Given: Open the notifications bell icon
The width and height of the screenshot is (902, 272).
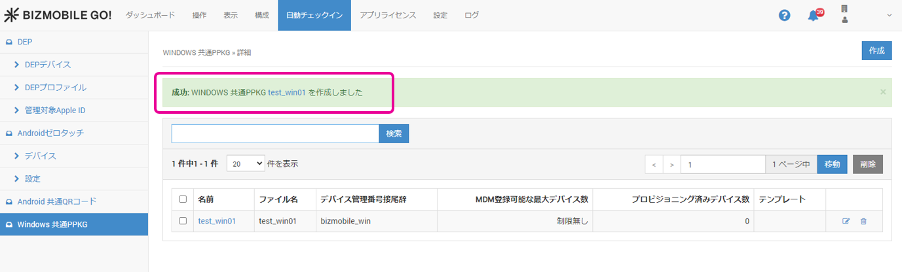Looking at the screenshot, I should tap(814, 15).
